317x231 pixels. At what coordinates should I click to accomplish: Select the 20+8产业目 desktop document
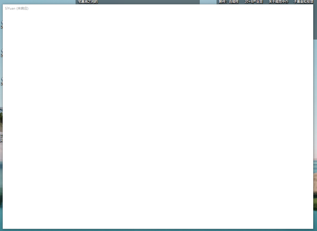[x=253, y=2]
